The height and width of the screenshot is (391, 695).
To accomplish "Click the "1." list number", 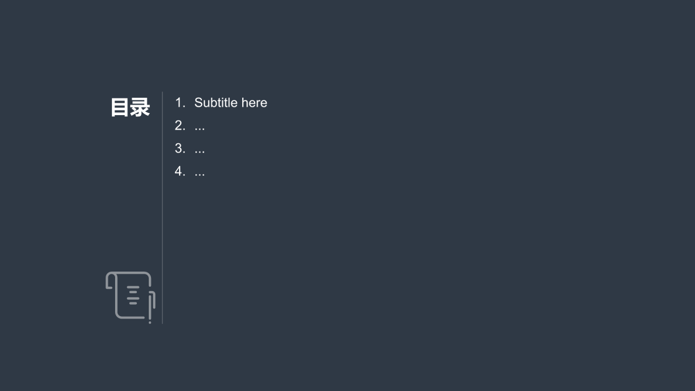I will click(x=180, y=103).
